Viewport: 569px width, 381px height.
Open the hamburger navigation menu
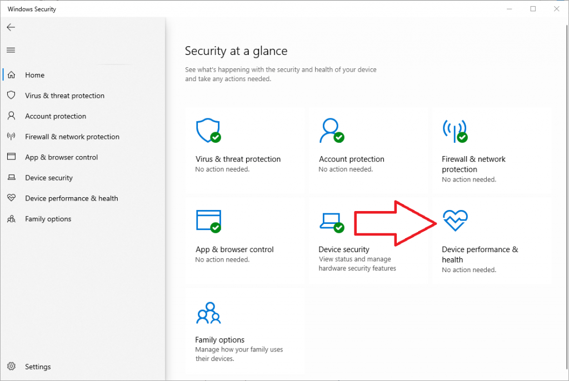[x=11, y=50]
